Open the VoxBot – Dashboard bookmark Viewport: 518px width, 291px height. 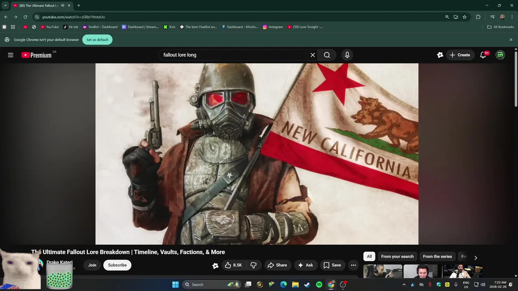click(x=100, y=27)
